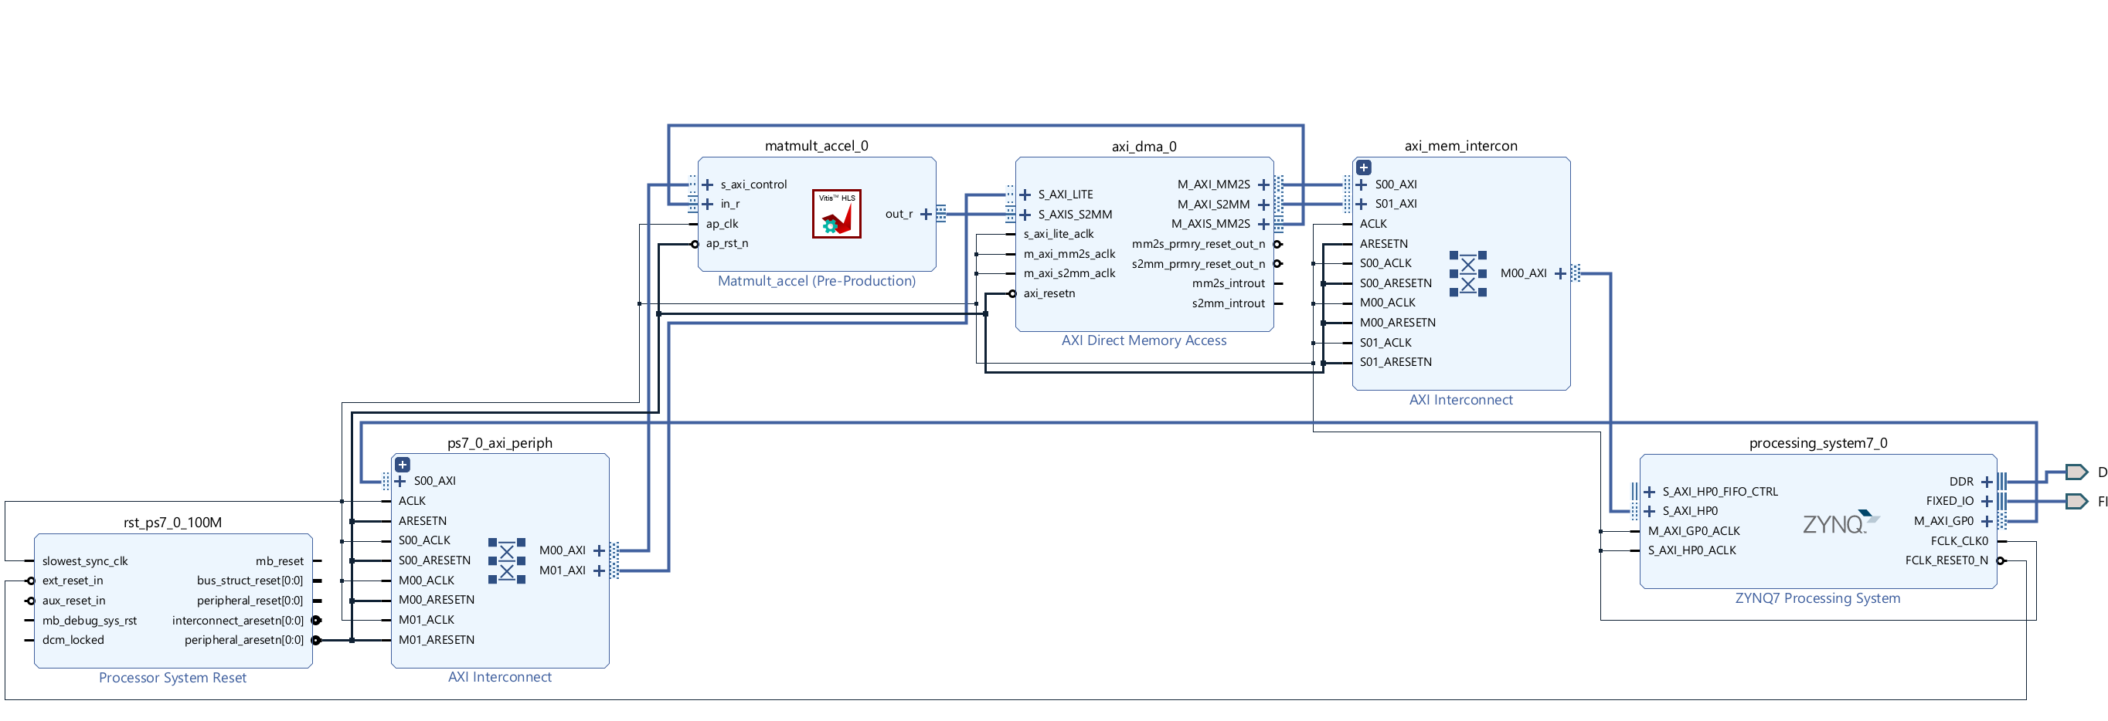Select the matmult_accel_0 block title
The width and height of the screenshot is (2108, 721).
816,147
